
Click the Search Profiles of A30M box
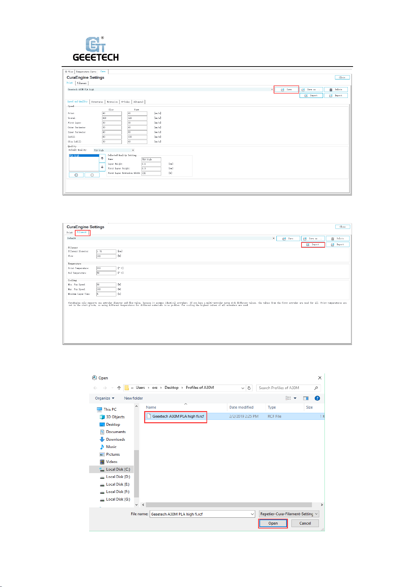[289, 388]
